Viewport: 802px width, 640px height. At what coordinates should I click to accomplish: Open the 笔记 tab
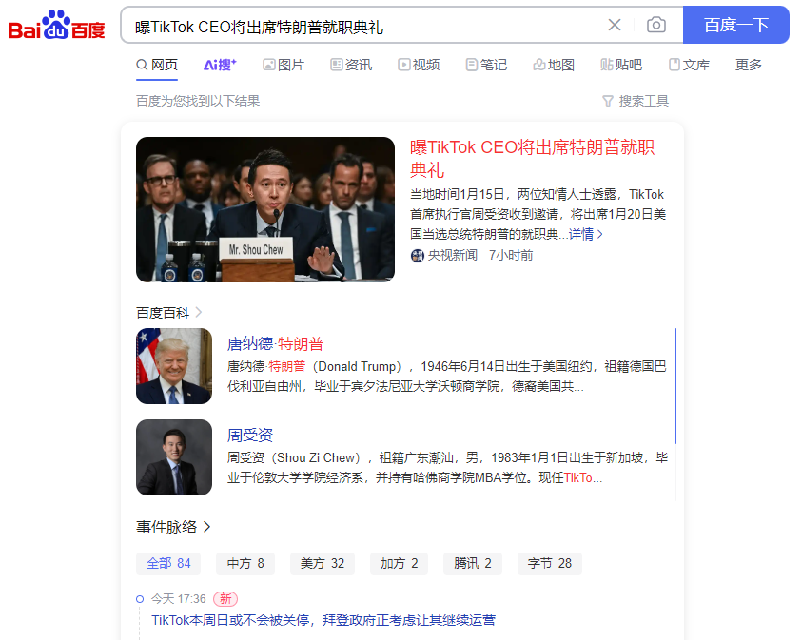click(486, 65)
